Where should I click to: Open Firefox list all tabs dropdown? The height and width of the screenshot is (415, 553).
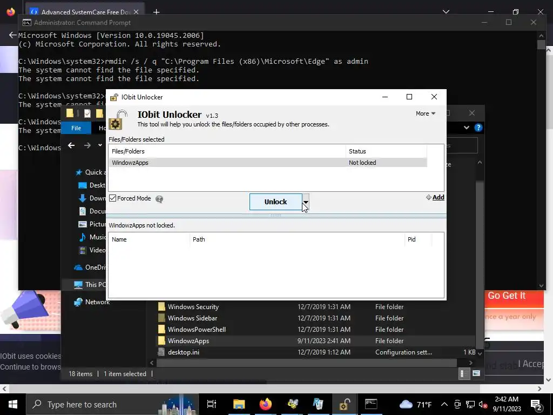coord(446,12)
